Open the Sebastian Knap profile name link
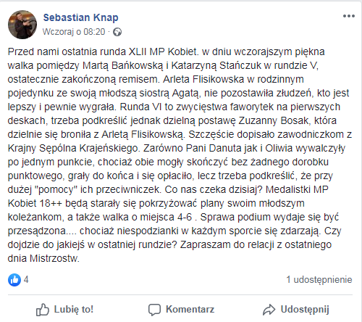362x322 pixels. [81, 17]
